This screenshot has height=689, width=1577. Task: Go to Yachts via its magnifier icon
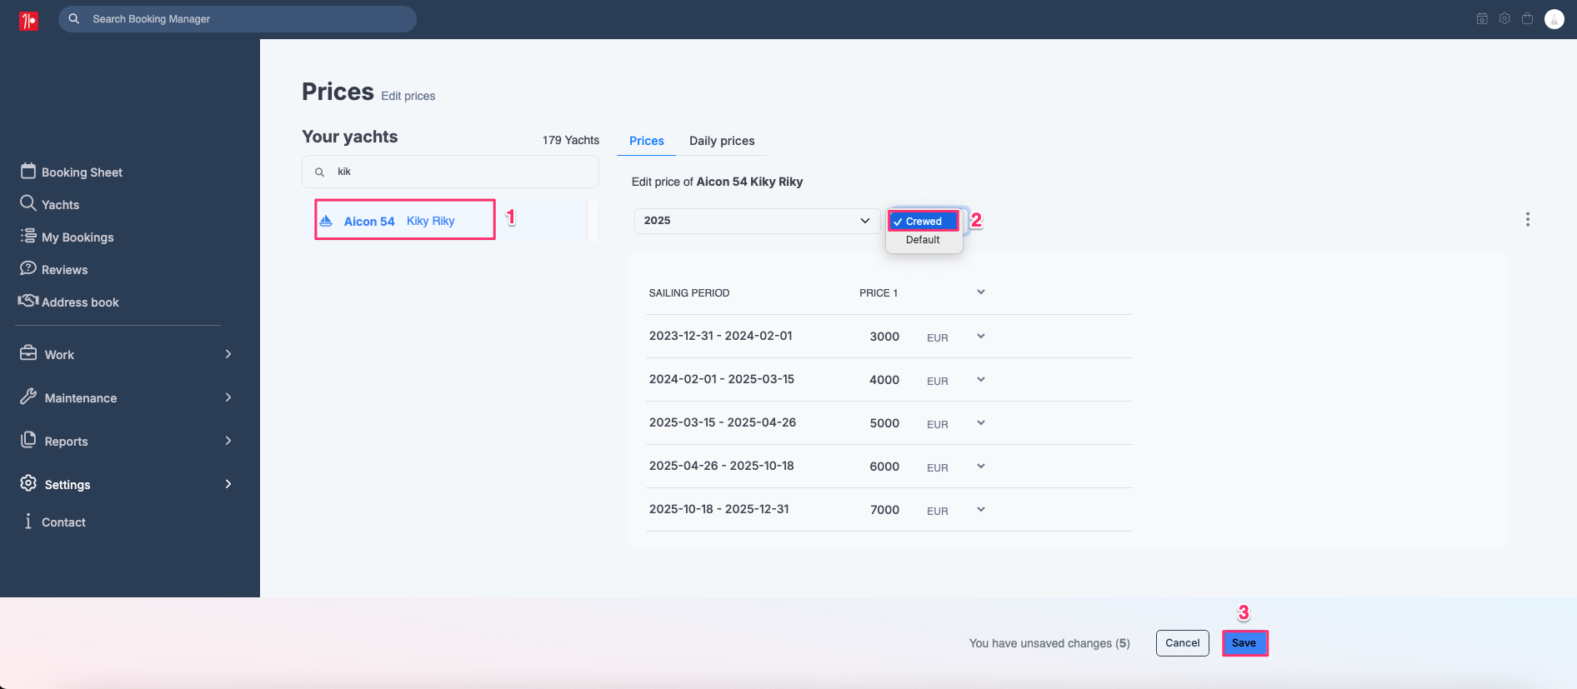[28, 203]
